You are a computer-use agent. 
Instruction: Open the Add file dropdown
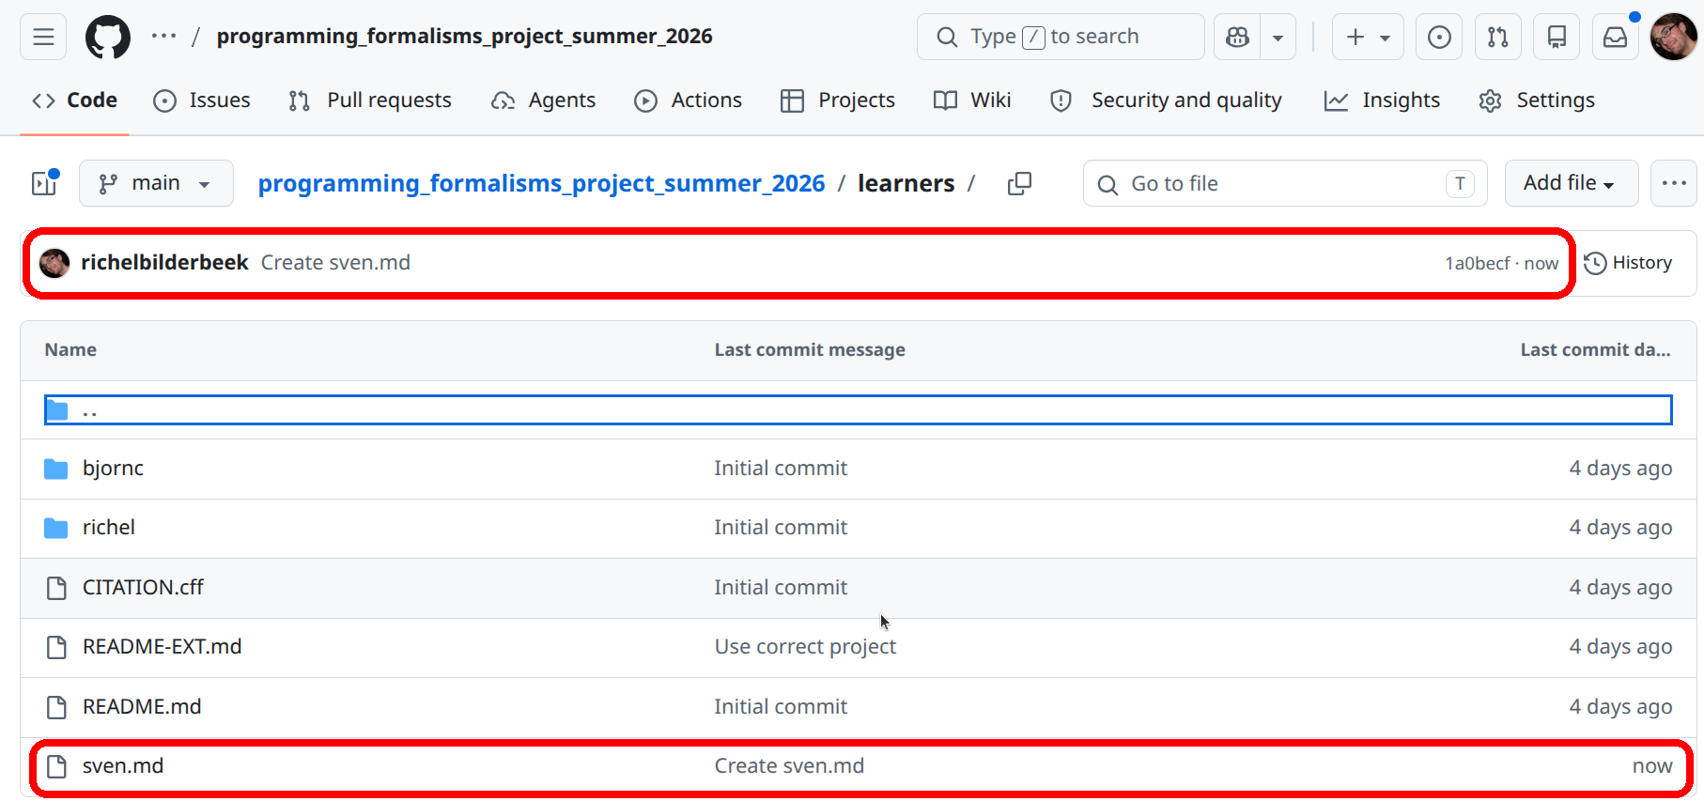tap(1570, 183)
